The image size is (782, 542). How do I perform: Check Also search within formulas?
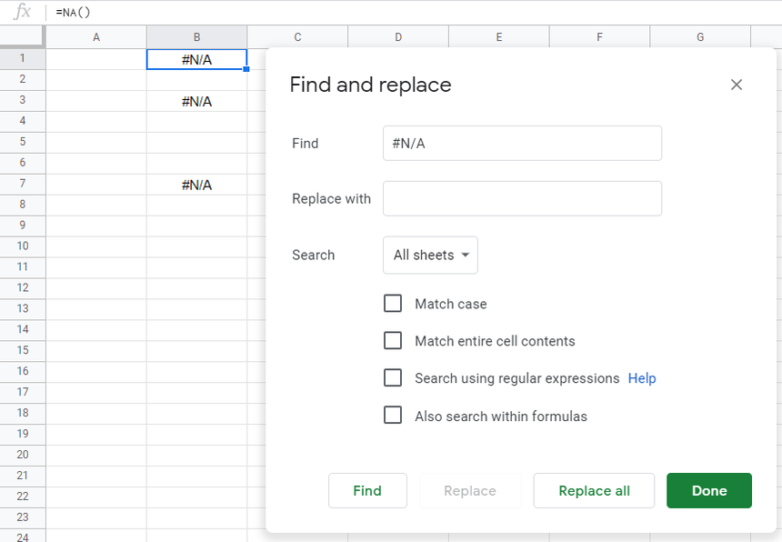coord(393,416)
